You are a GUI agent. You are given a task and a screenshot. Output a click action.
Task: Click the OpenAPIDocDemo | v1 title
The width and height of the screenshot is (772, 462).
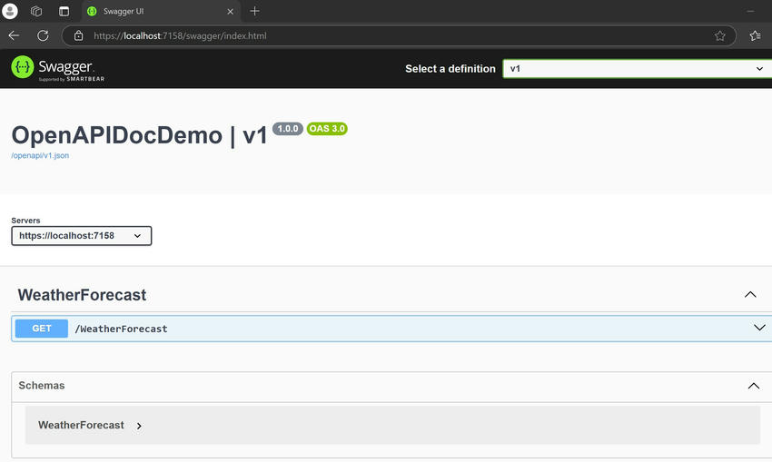point(139,135)
